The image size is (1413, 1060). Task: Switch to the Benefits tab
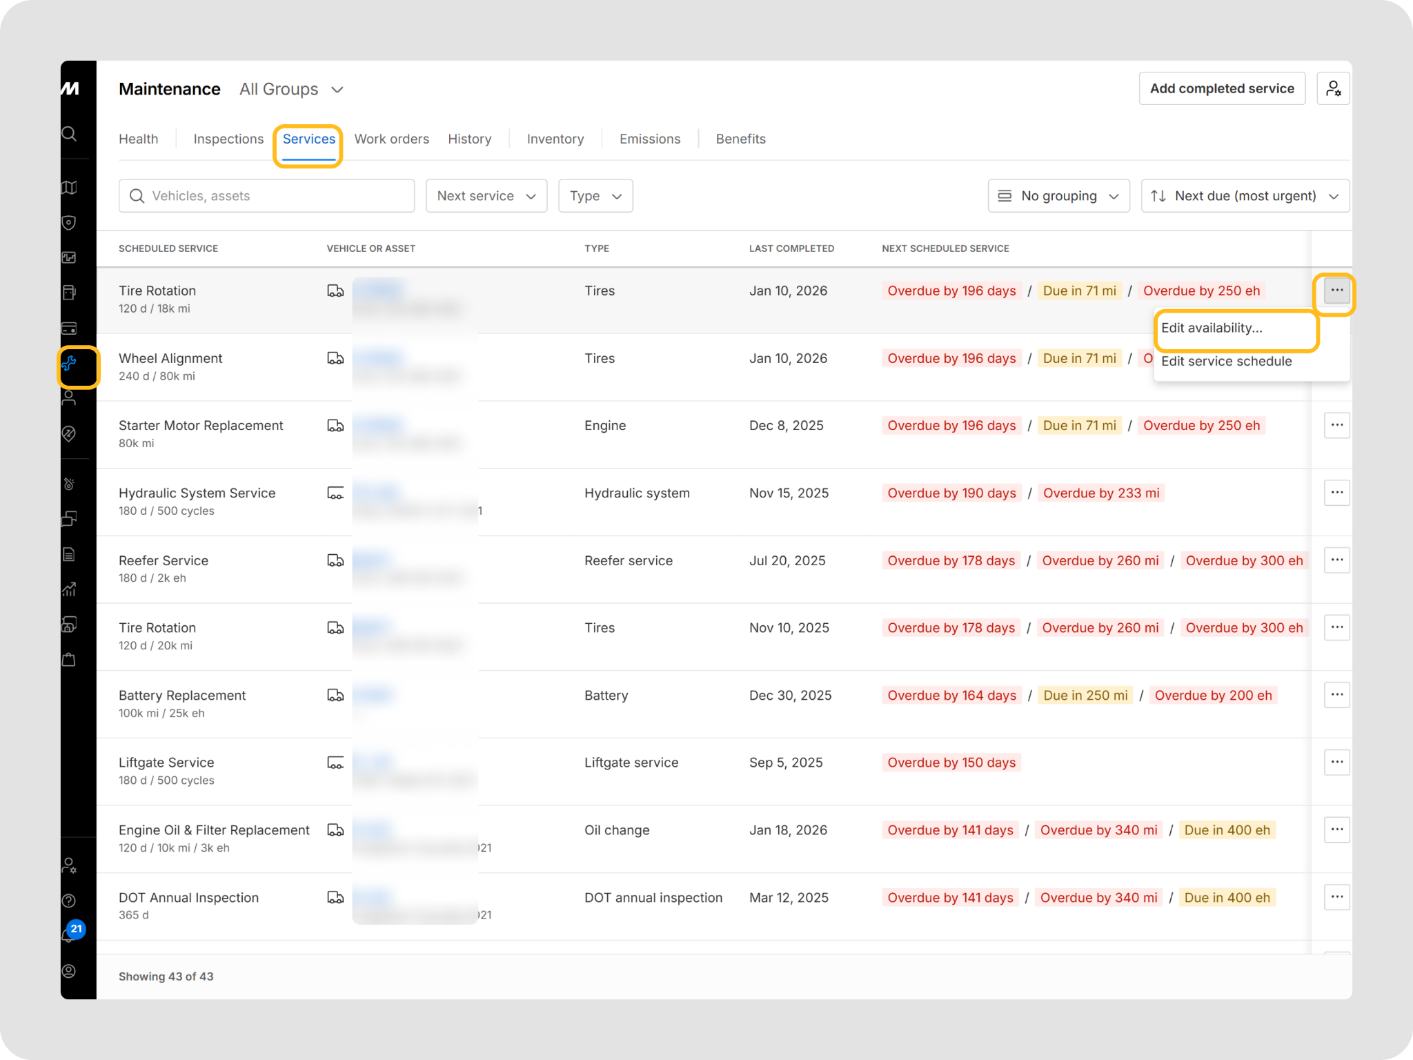coord(741,139)
